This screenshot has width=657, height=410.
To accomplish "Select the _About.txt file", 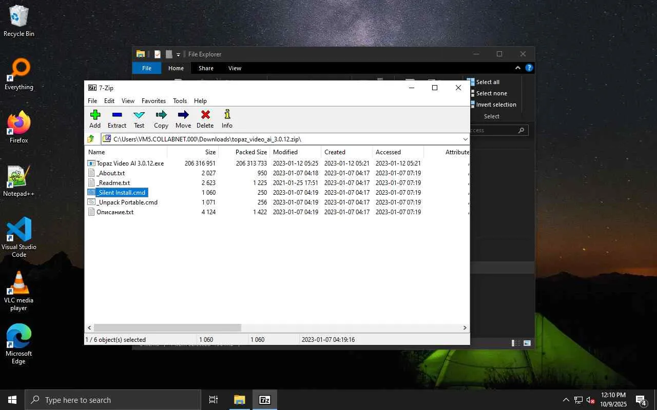I will click(106, 173).
